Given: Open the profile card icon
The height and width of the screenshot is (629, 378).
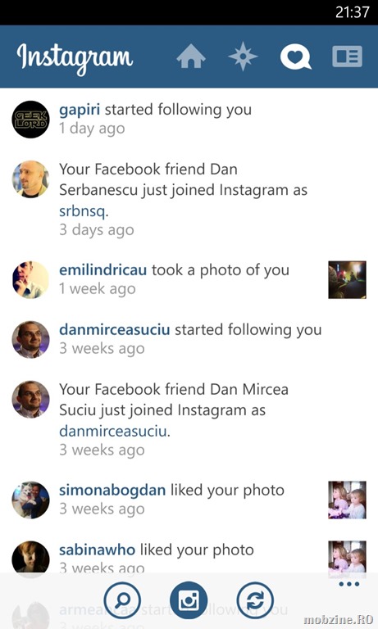Looking at the screenshot, I should point(348,57).
